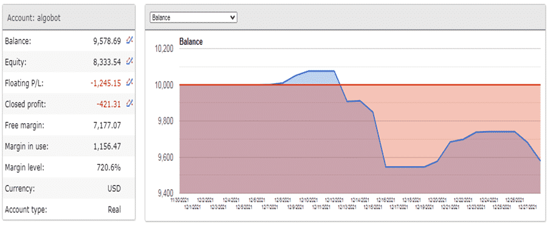548x225 pixels.
Task: Open chart icon next to Equity value
Action: pos(129,61)
